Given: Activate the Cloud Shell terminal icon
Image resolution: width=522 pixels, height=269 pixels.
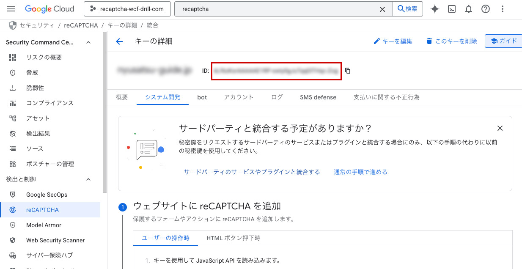Looking at the screenshot, I should tap(452, 9).
